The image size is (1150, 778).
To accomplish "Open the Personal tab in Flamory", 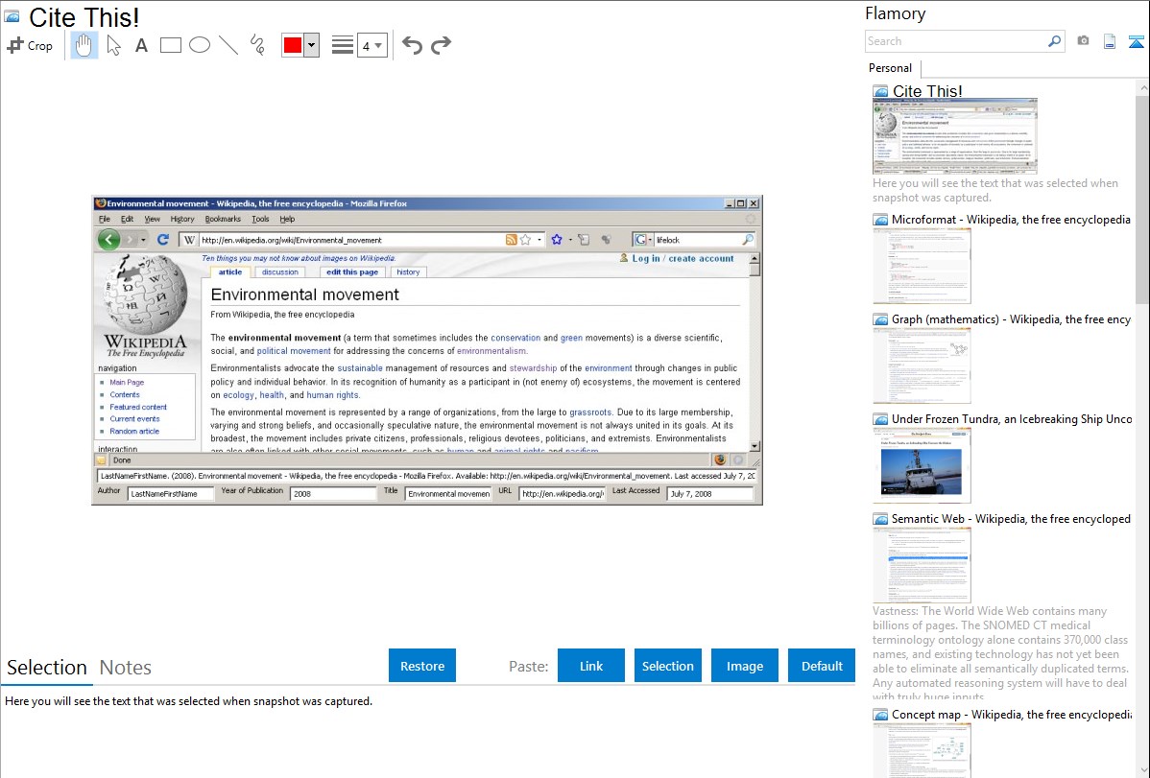I will [890, 68].
